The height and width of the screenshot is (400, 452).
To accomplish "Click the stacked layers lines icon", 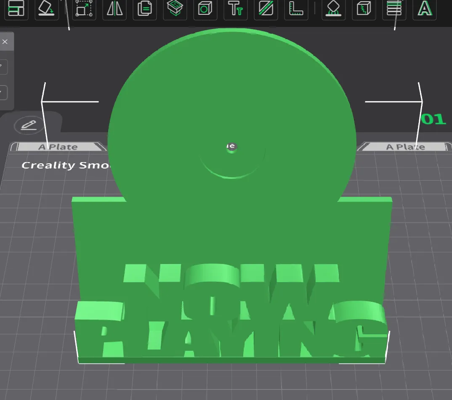I will [394, 9].
